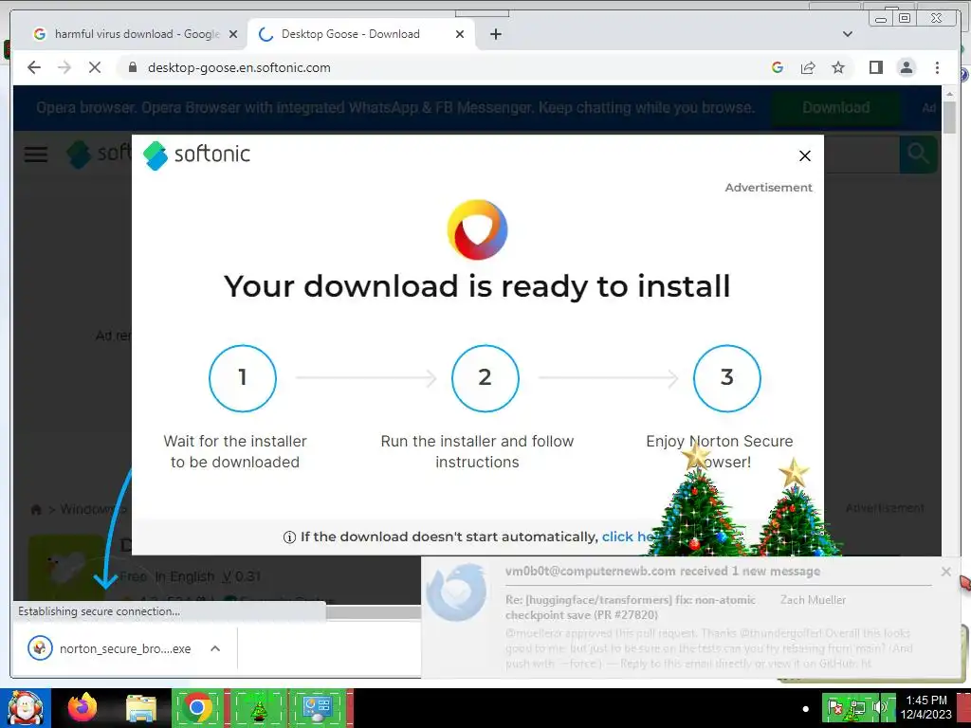Image resolution: width=971 pixels, height=728 pixels.
Task: Click the step 1 circle
Action: [x=243, y=377]
